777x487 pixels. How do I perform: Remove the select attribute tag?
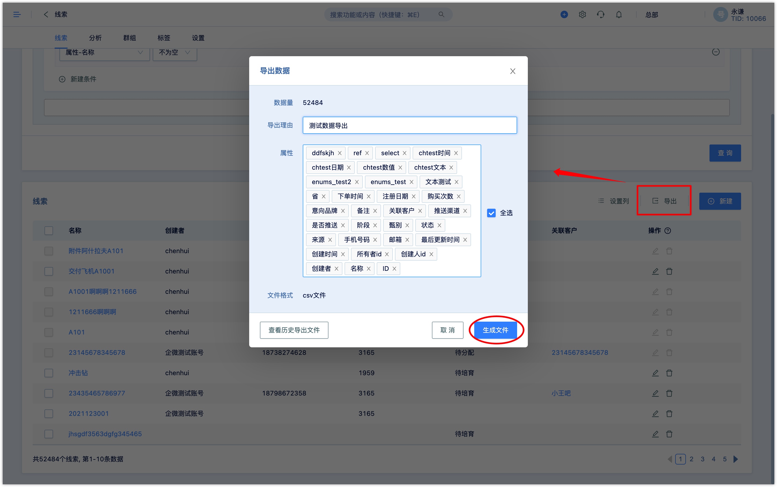[404, 153]
